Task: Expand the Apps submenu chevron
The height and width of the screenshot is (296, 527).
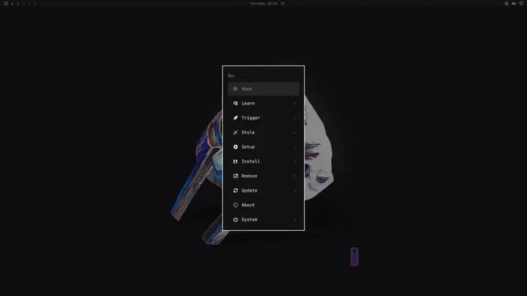Action: pos(295,90)
